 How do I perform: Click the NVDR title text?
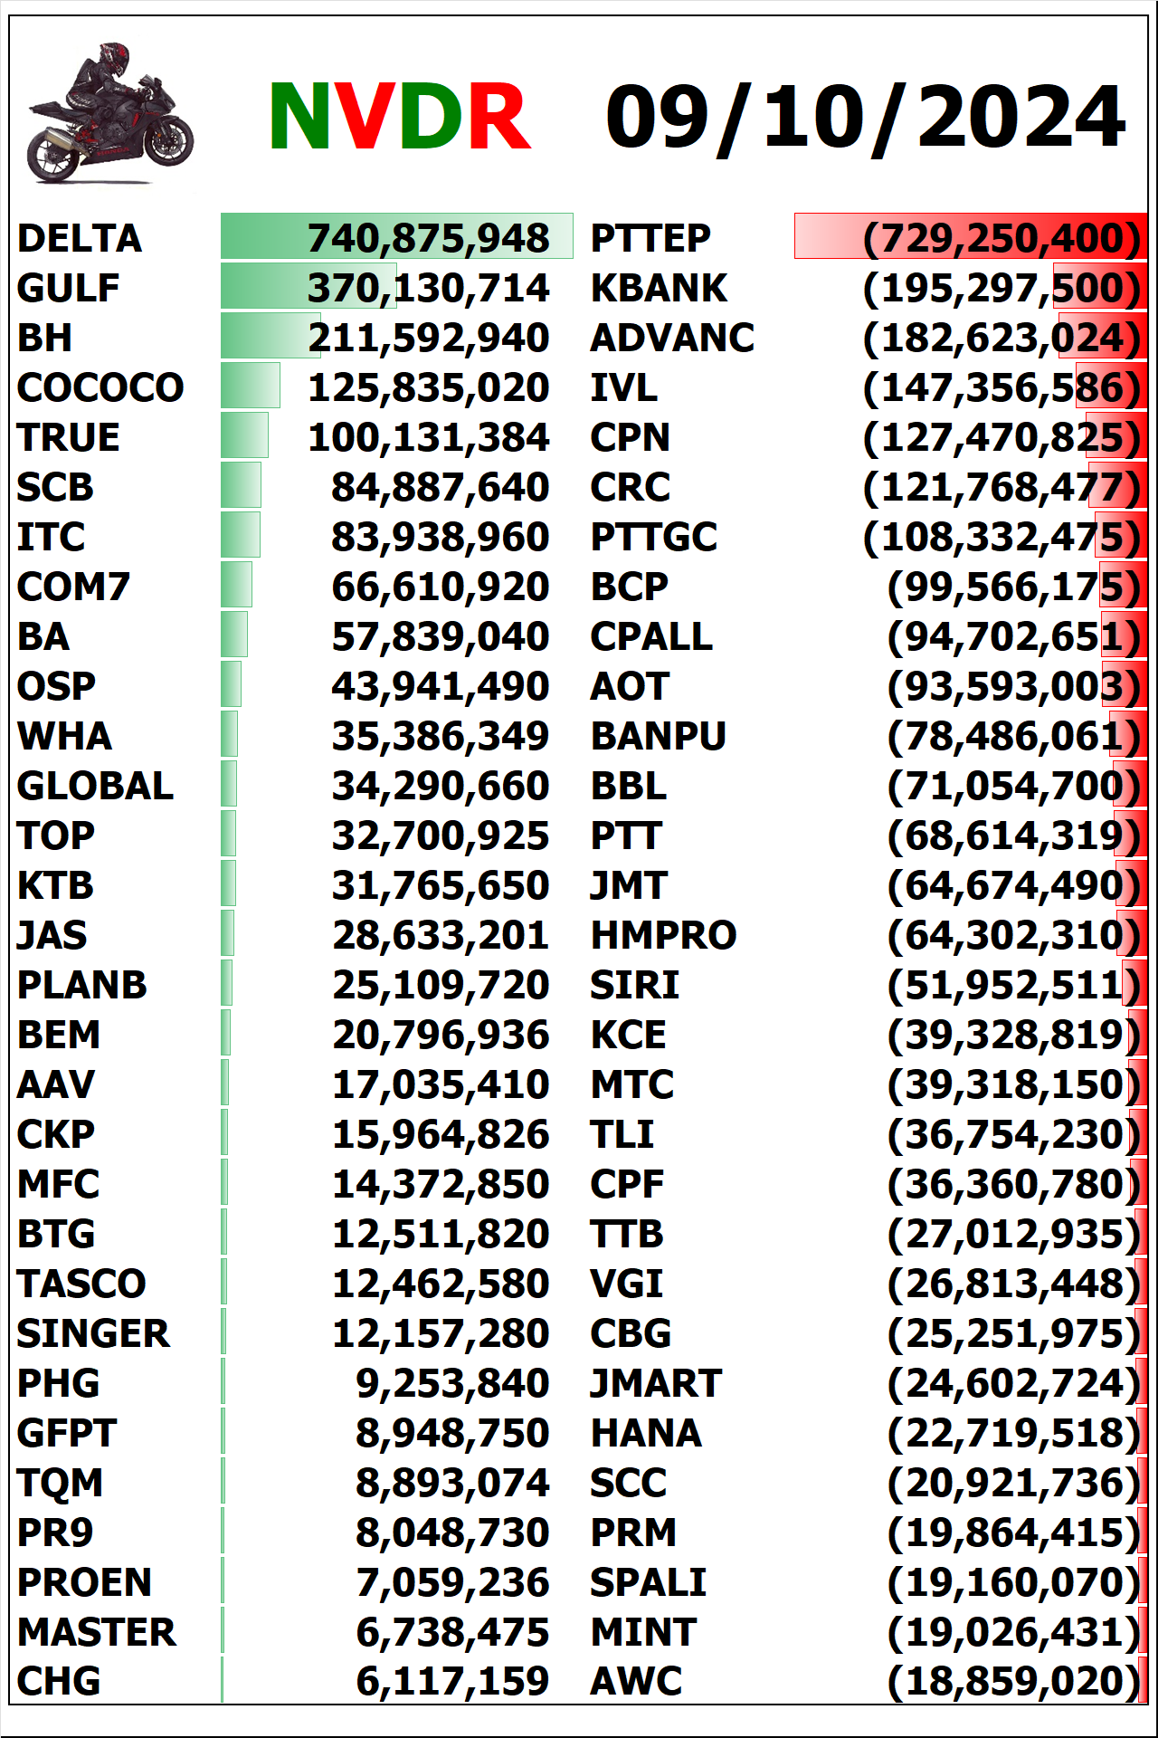pos(400,117)
